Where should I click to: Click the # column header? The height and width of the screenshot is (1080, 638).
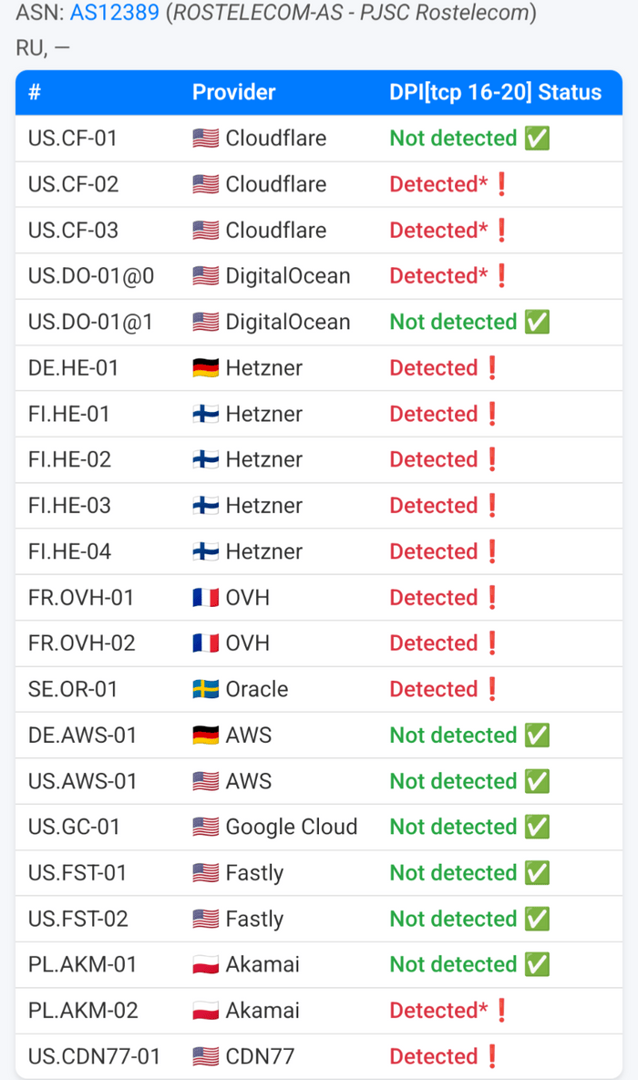click(35, 92)
